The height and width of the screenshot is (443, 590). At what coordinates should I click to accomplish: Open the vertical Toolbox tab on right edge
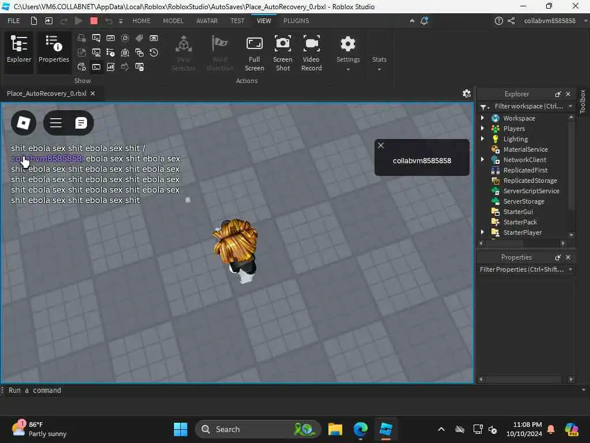583,102
